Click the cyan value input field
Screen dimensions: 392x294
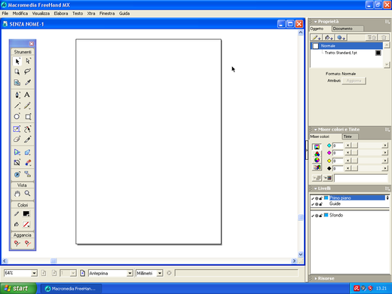point(338,145)
